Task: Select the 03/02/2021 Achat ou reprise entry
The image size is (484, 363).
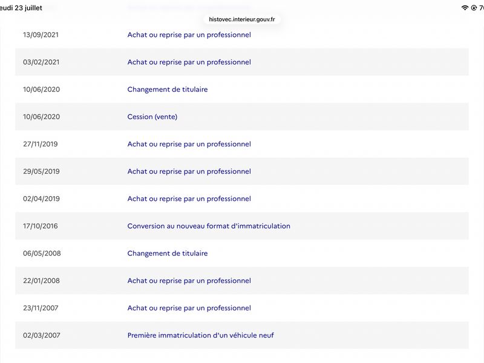Action: 189,62
